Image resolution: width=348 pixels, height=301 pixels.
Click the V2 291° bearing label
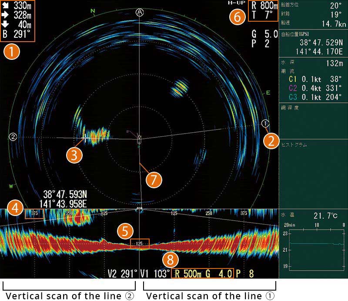(x=122, y=274)
